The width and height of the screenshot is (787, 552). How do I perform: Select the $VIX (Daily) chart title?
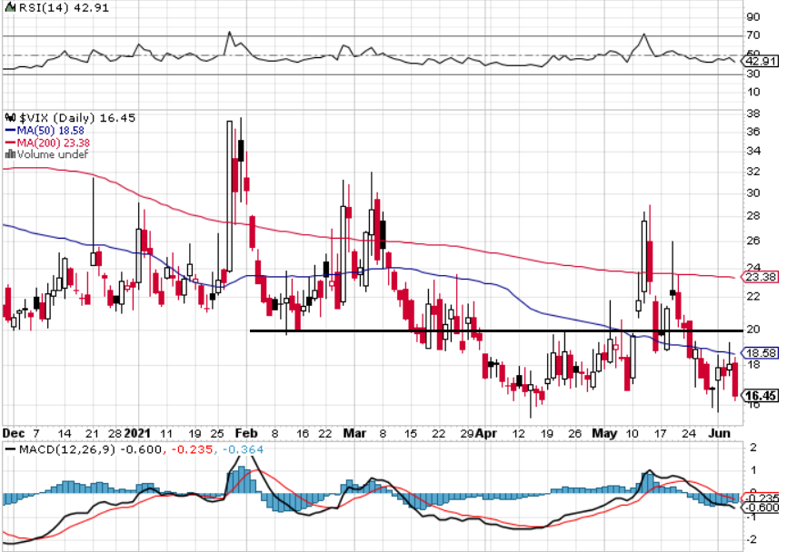click(55, 118)
